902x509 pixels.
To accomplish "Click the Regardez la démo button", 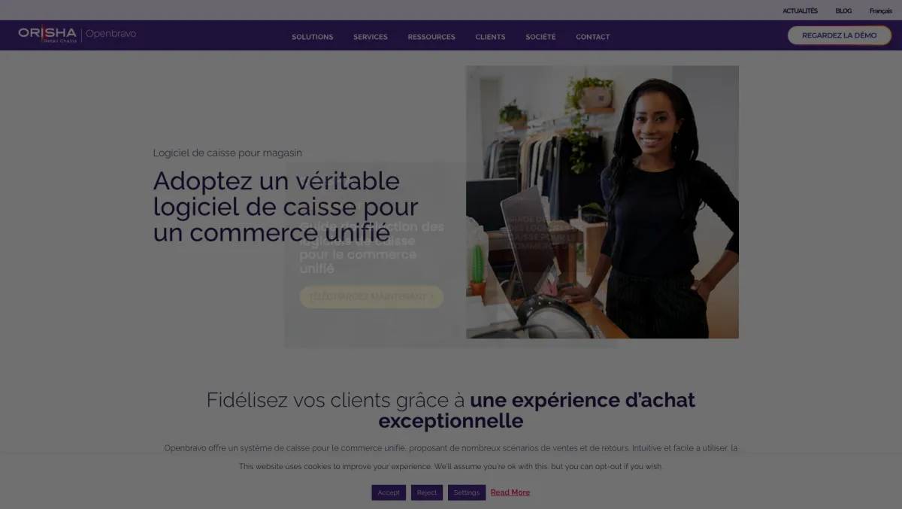I will click(839, 35).
